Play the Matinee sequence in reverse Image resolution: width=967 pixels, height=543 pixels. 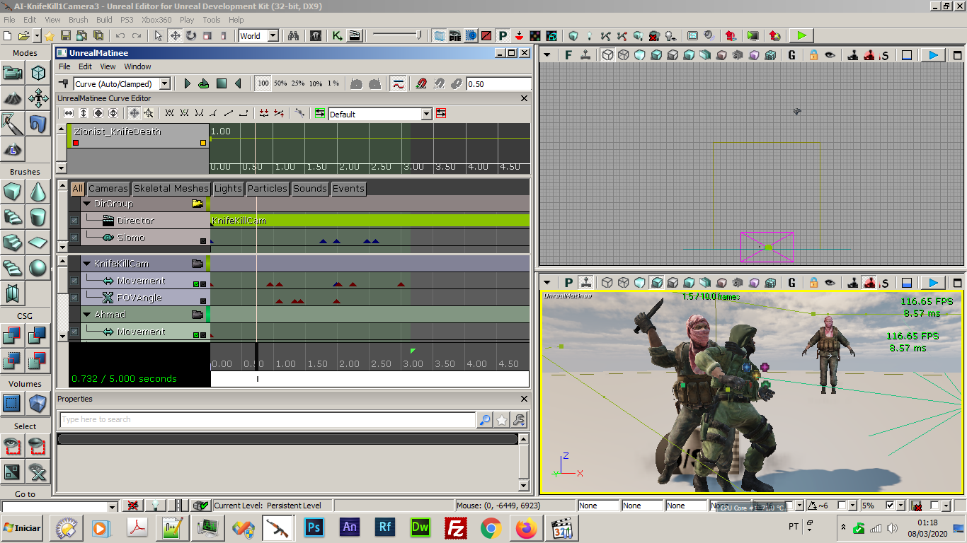(239, 83)
